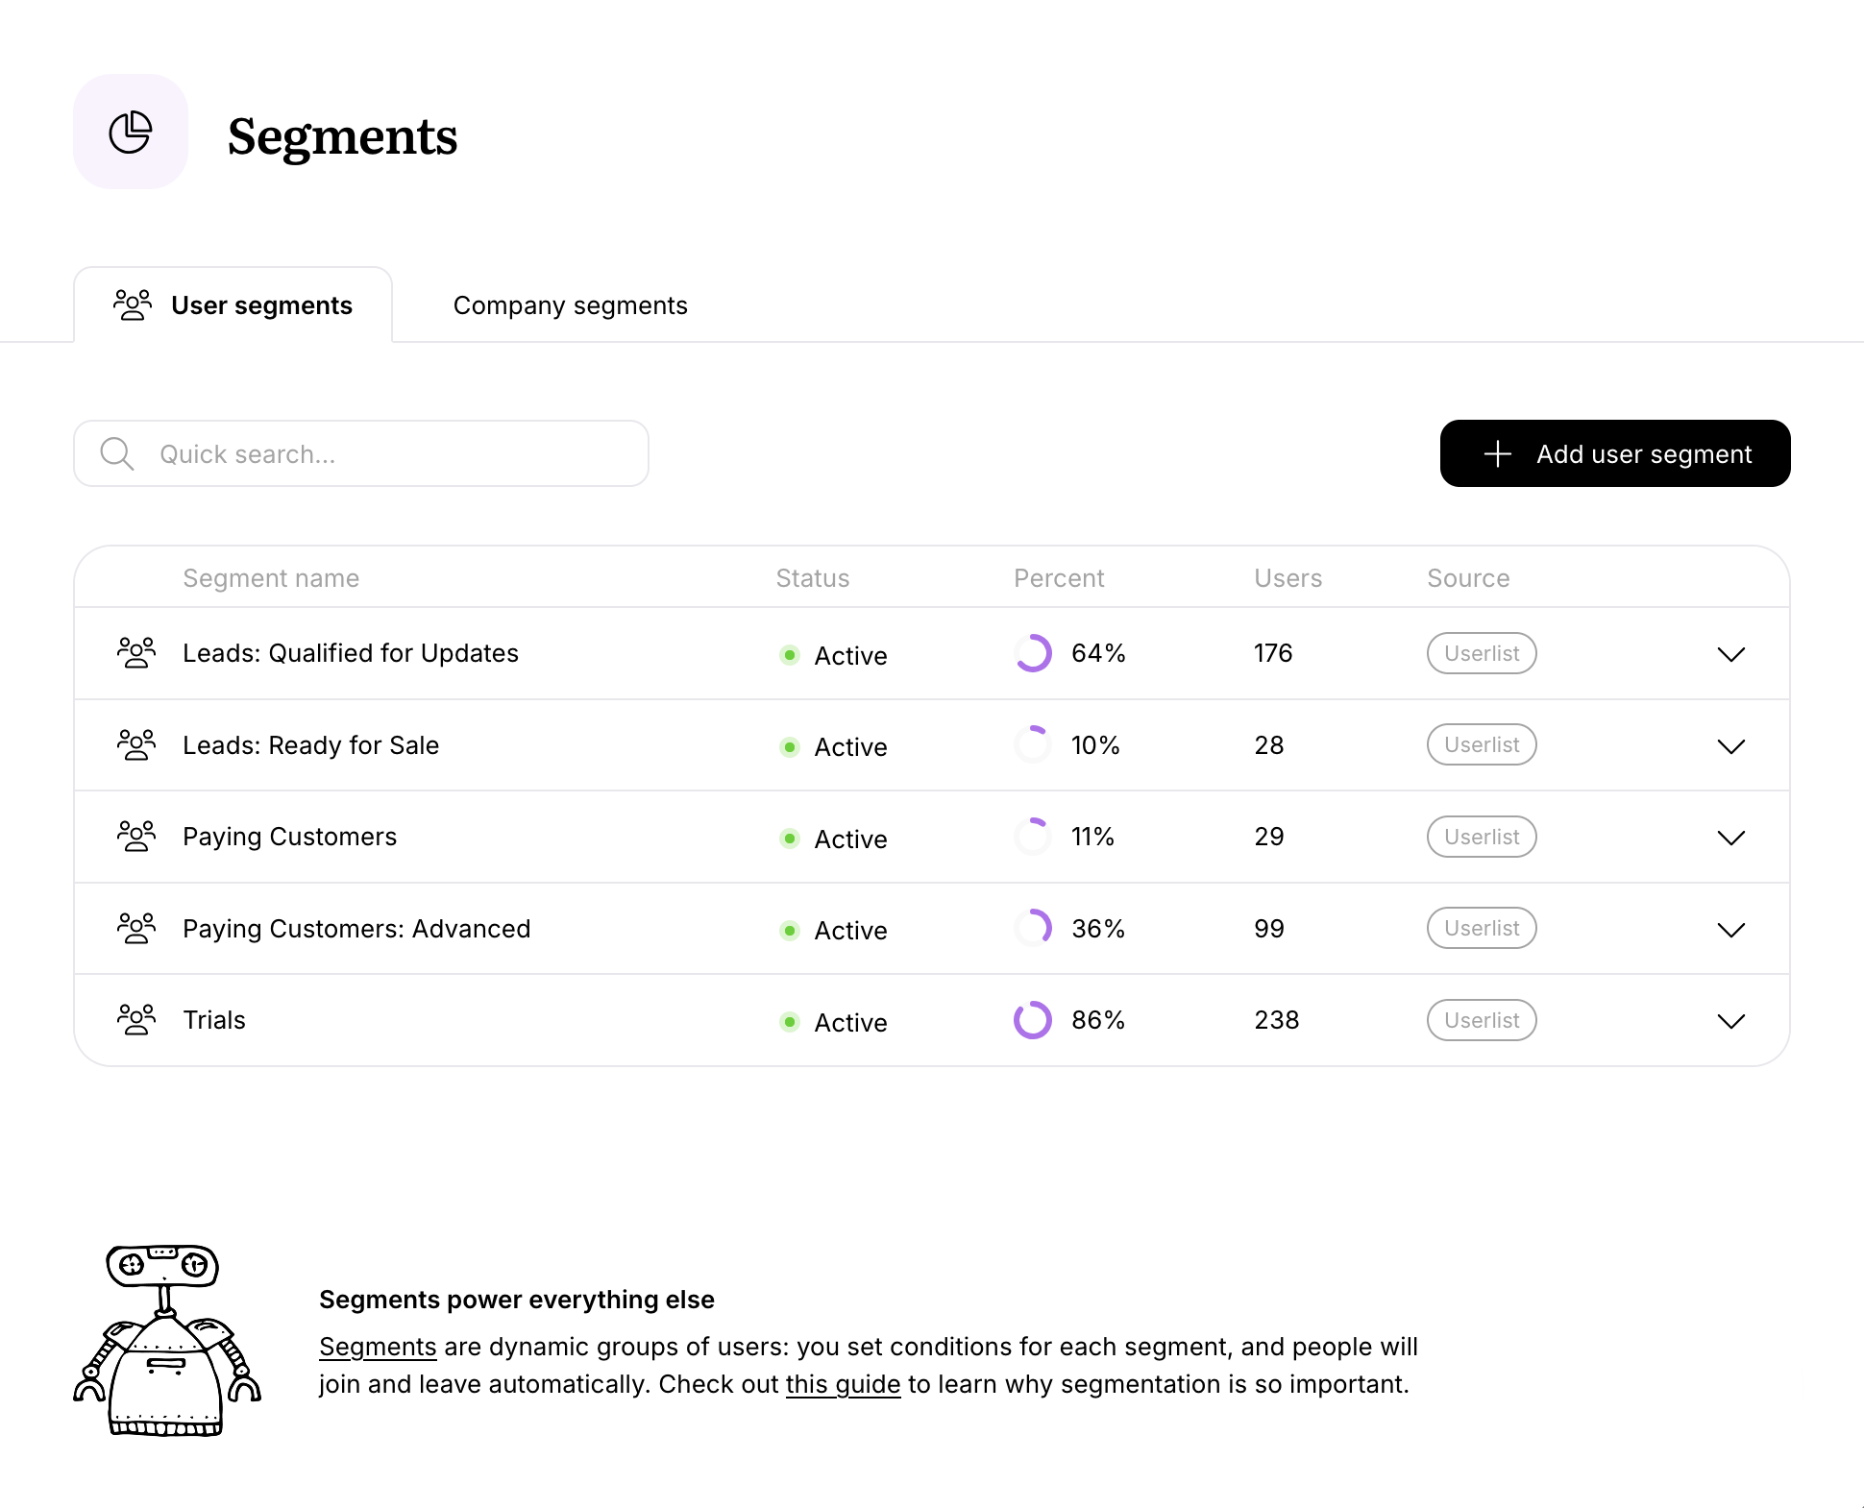Click the Quick search input field

(x=360, y=452)
